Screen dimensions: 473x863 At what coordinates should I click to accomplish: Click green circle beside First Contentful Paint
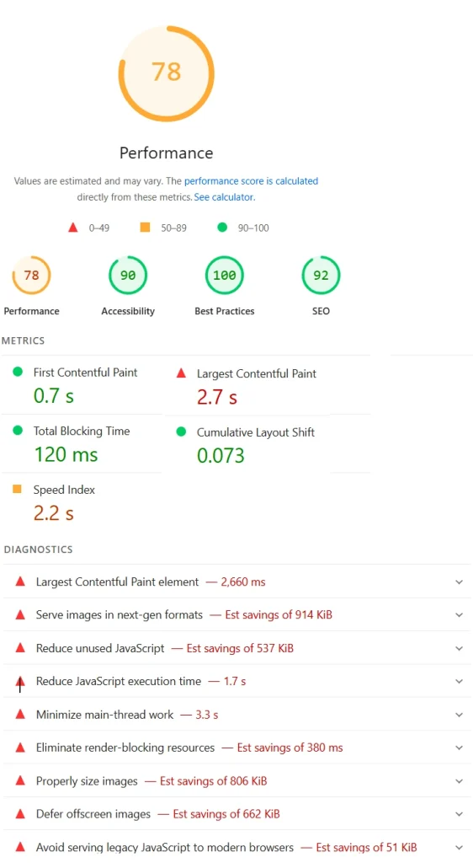[x=18, y=372]
